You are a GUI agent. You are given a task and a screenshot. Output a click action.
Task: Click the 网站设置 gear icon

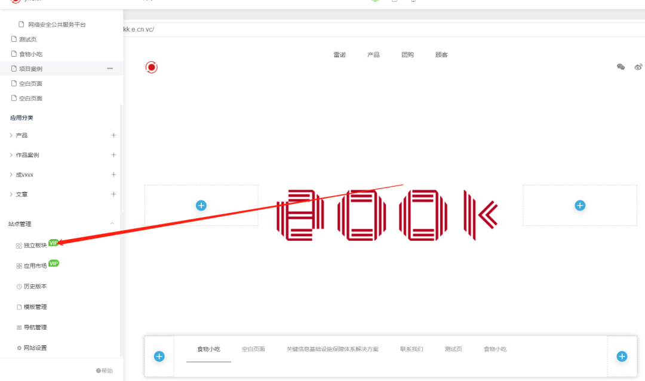tap(19, 348)
